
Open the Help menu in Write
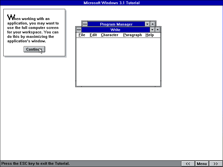(x=149, y=35)
